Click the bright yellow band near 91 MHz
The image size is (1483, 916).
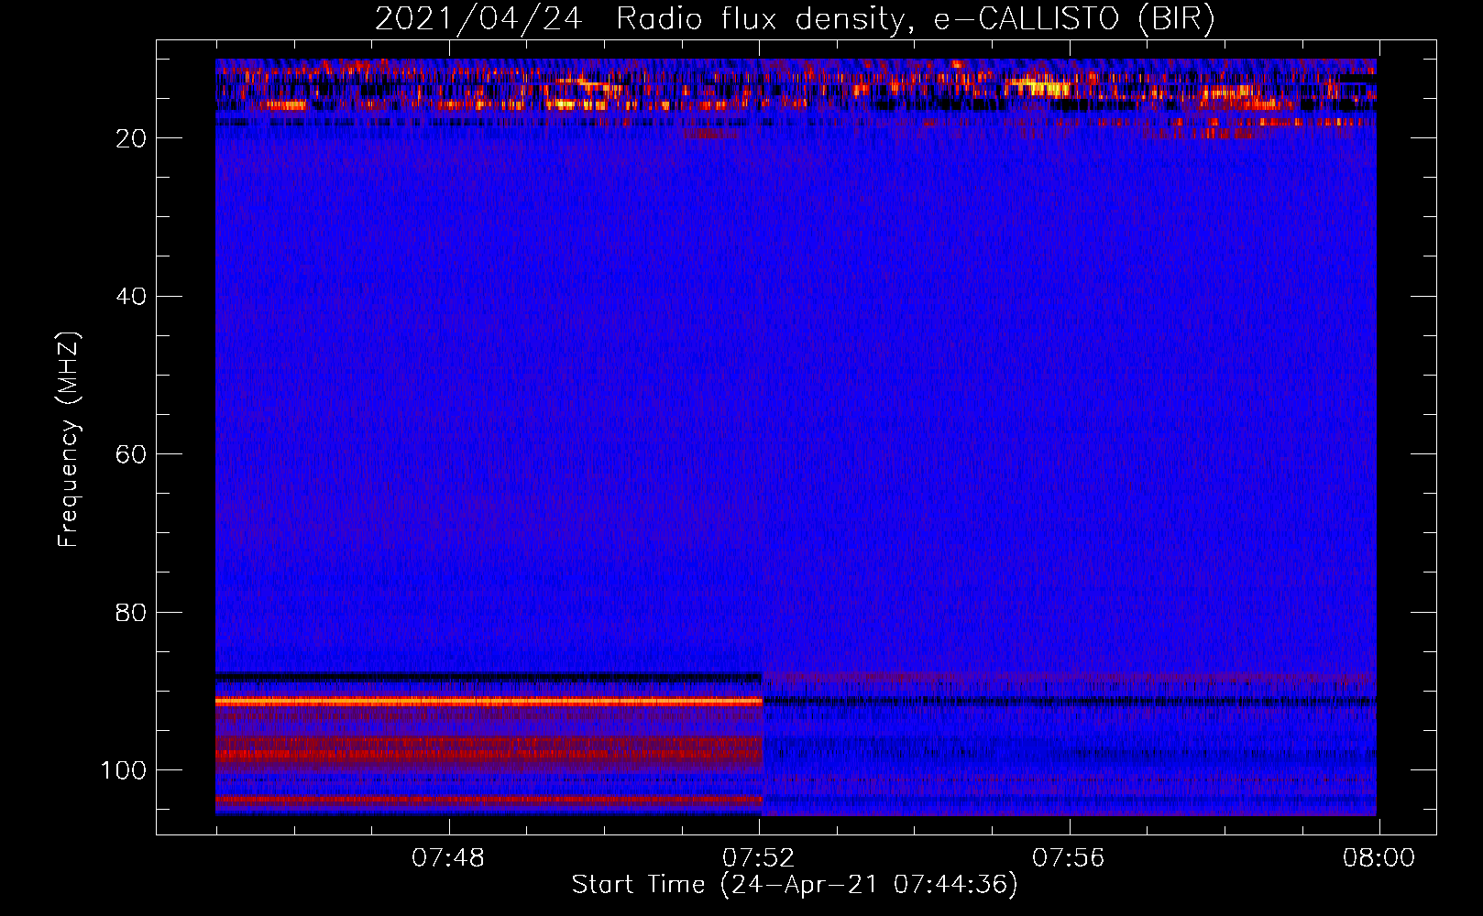point(489,701)
